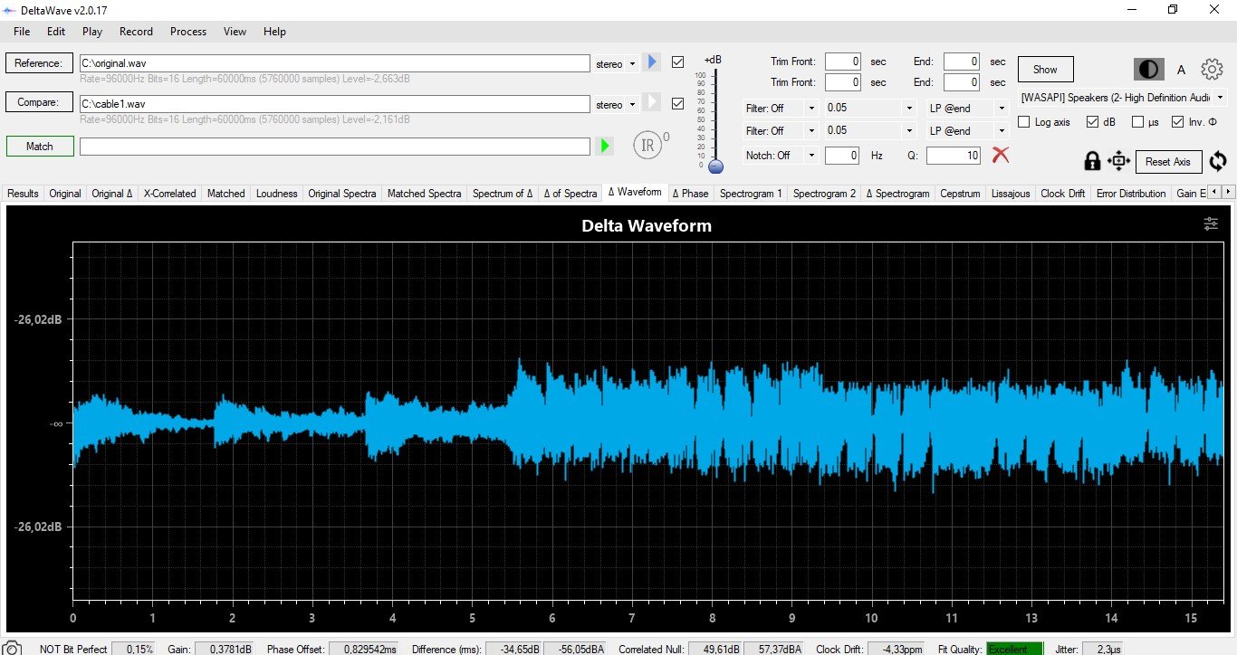The image size is (1237, 655).
Task: Click Phase Offset 0,829542ms value
Action: pyautogui.click(x=364, y=649)
